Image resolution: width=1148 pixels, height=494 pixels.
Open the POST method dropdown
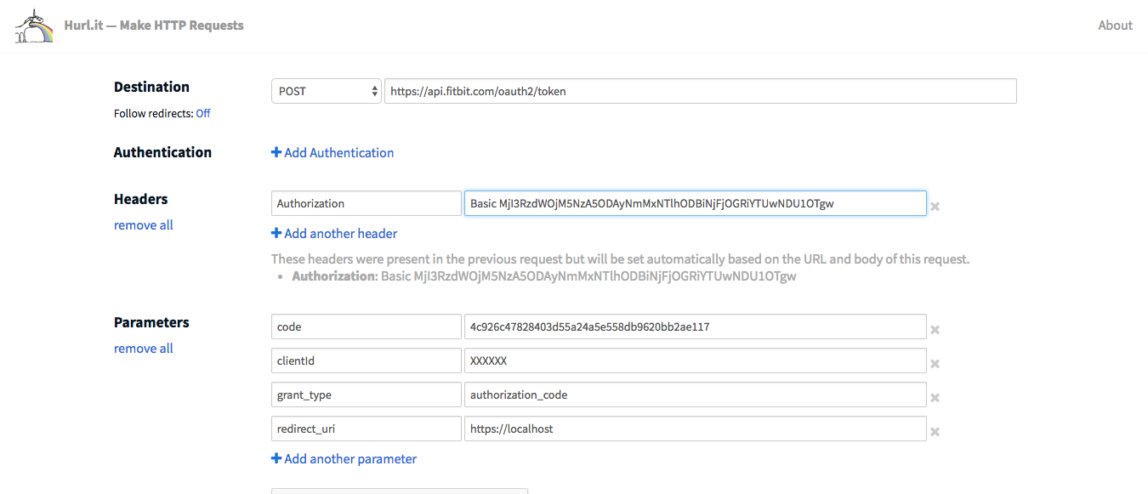(x=327, y=91)
